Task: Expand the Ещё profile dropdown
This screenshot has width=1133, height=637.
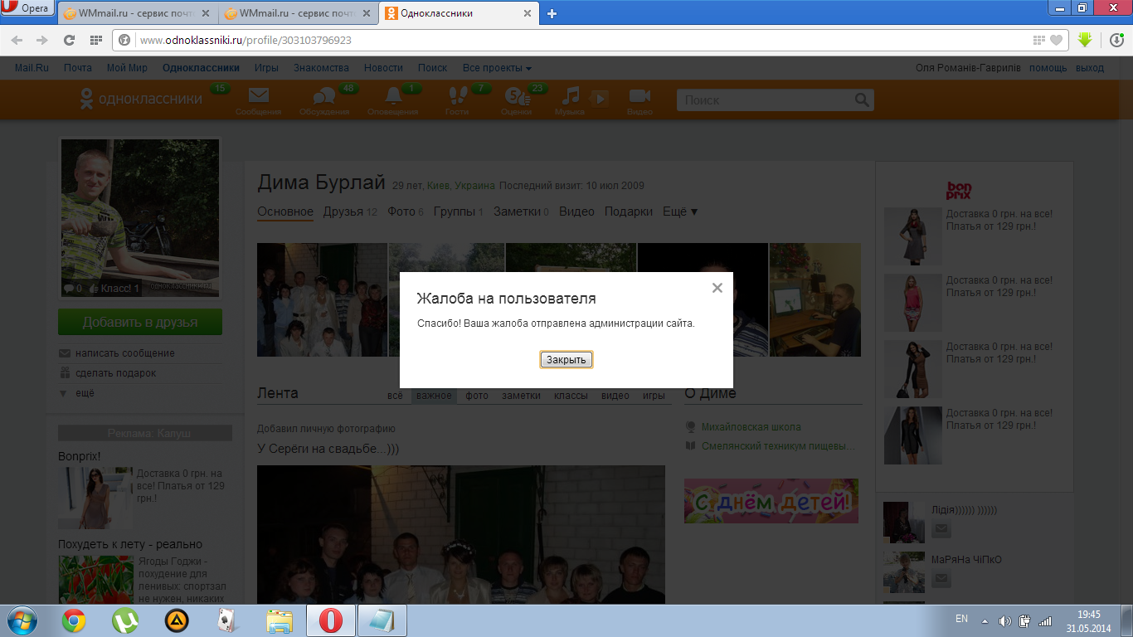Action: pyautogui.click(x=680, y=212)
